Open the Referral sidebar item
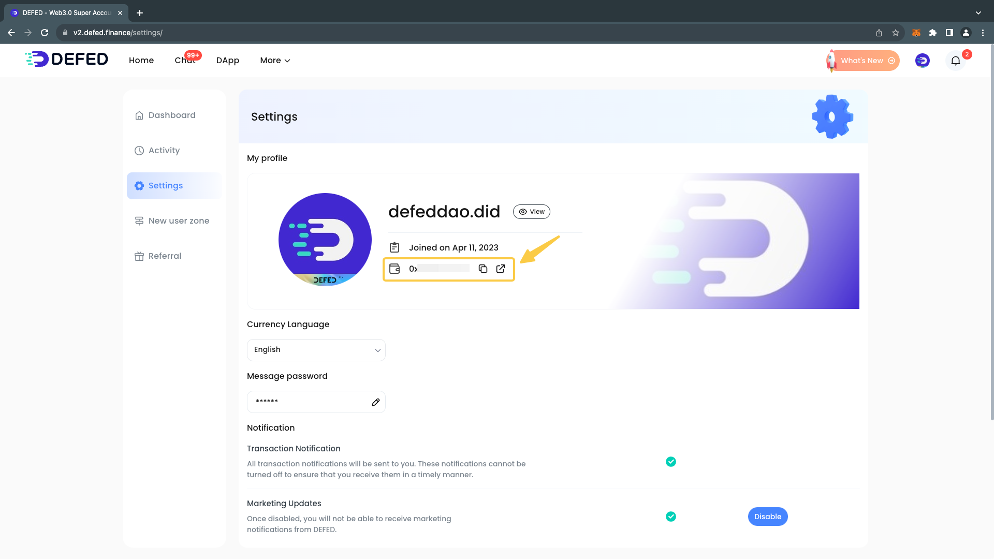This screenshot has height=559, width=994. point(165,256)
